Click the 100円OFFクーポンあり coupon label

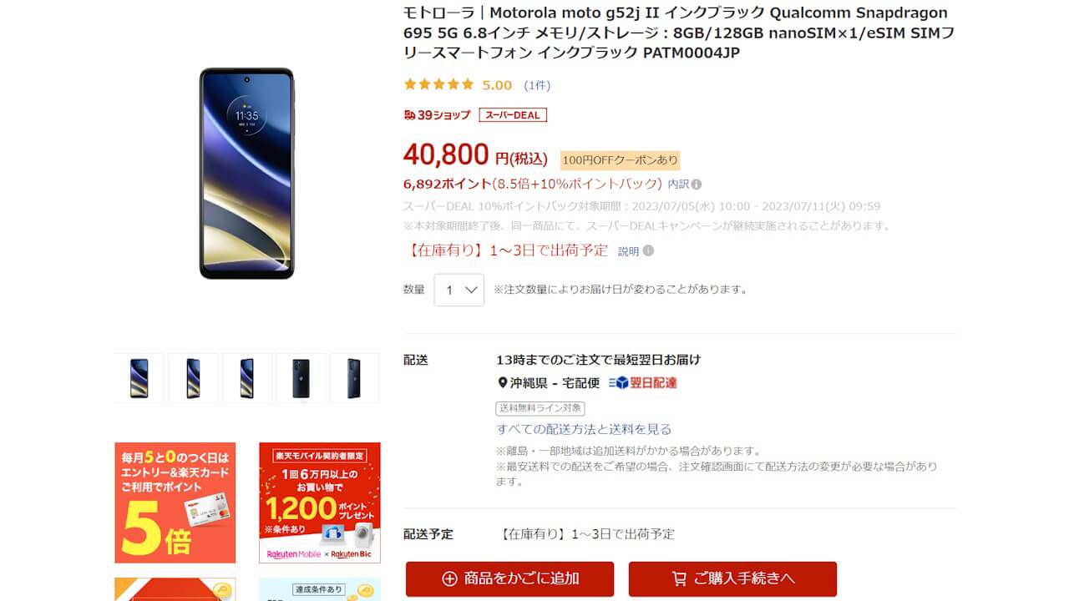point(620,159)
